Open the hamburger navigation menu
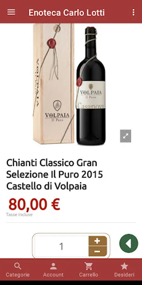The height and width of the screenshot is (285, 142). [x=11, y=12]
